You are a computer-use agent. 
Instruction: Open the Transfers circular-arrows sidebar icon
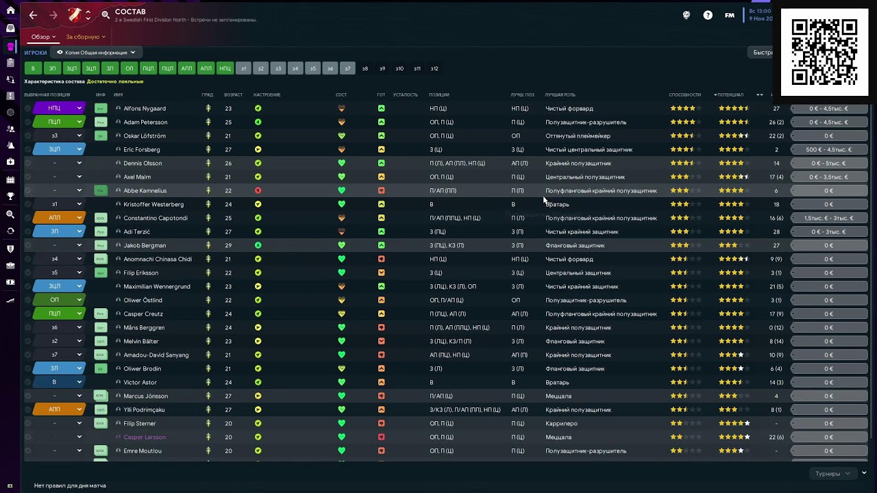pyautogui.click(x=10, y=231)
